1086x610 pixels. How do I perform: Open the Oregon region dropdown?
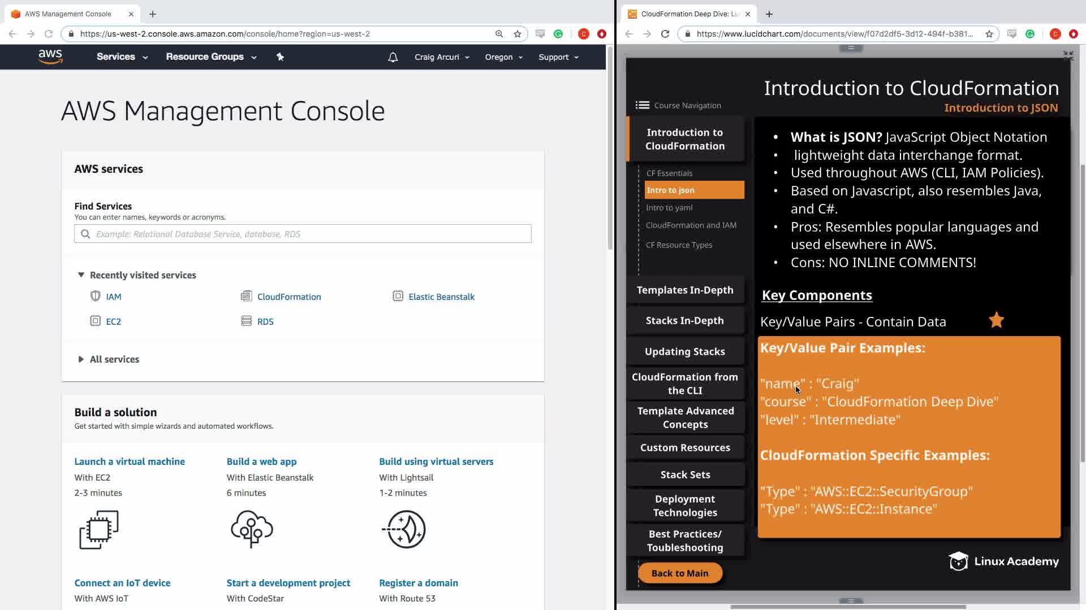click(x=503, y=57)
